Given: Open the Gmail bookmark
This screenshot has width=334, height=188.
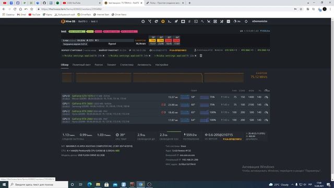Looking at the screenshot, I should coord(21,15).
